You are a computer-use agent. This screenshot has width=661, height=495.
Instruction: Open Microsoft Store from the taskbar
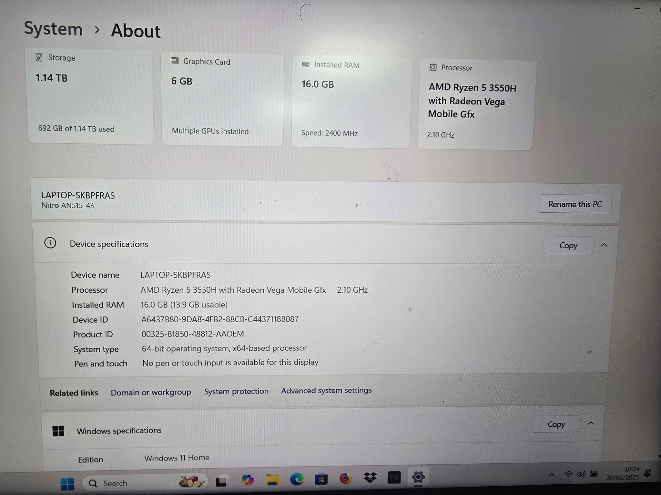pyautogui.click(x=321, y=479)
